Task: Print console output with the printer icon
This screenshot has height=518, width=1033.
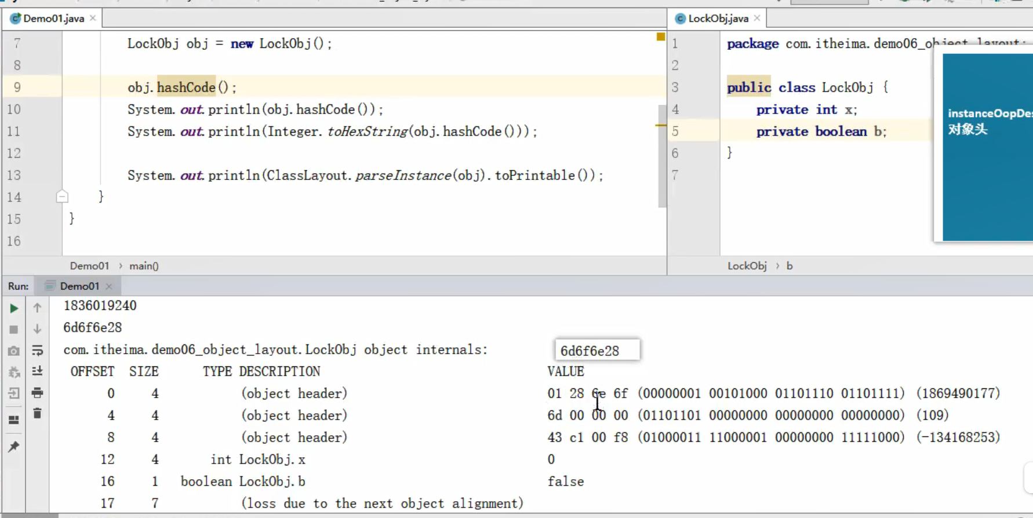Action: pyautogui.click(x=37, y=393)
